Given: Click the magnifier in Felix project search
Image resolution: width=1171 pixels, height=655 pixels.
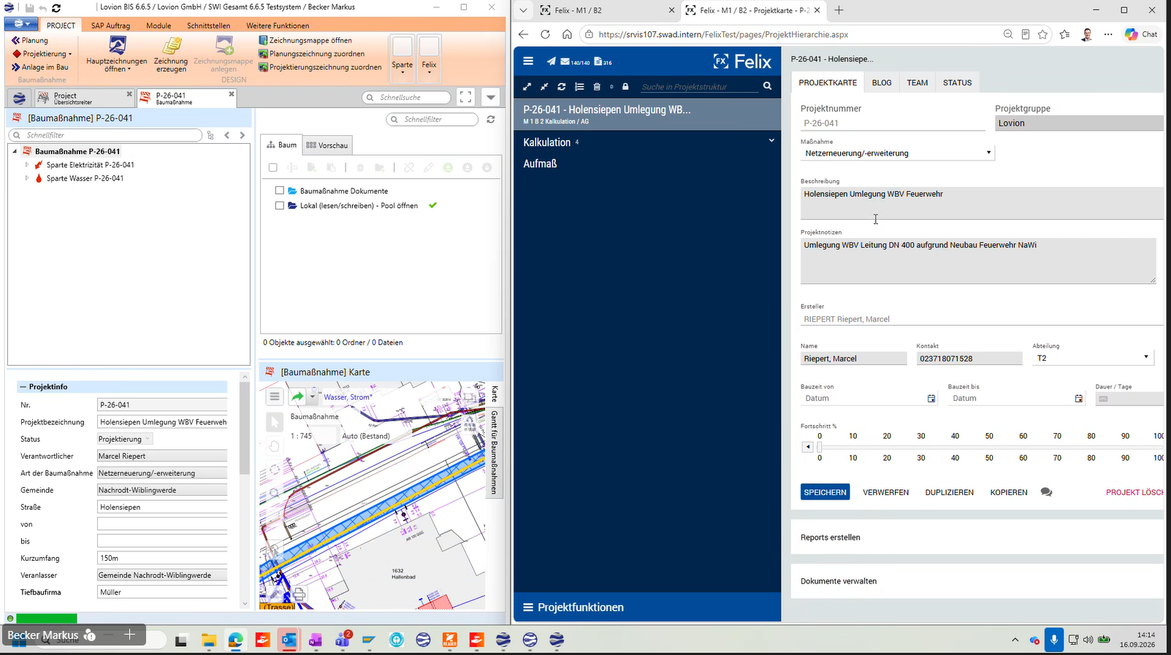Looking at the screenshot, I should tap(767, 86).
